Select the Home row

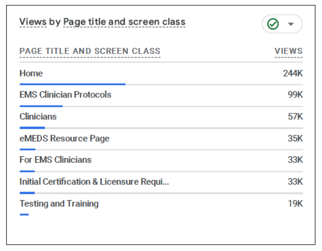31,73
